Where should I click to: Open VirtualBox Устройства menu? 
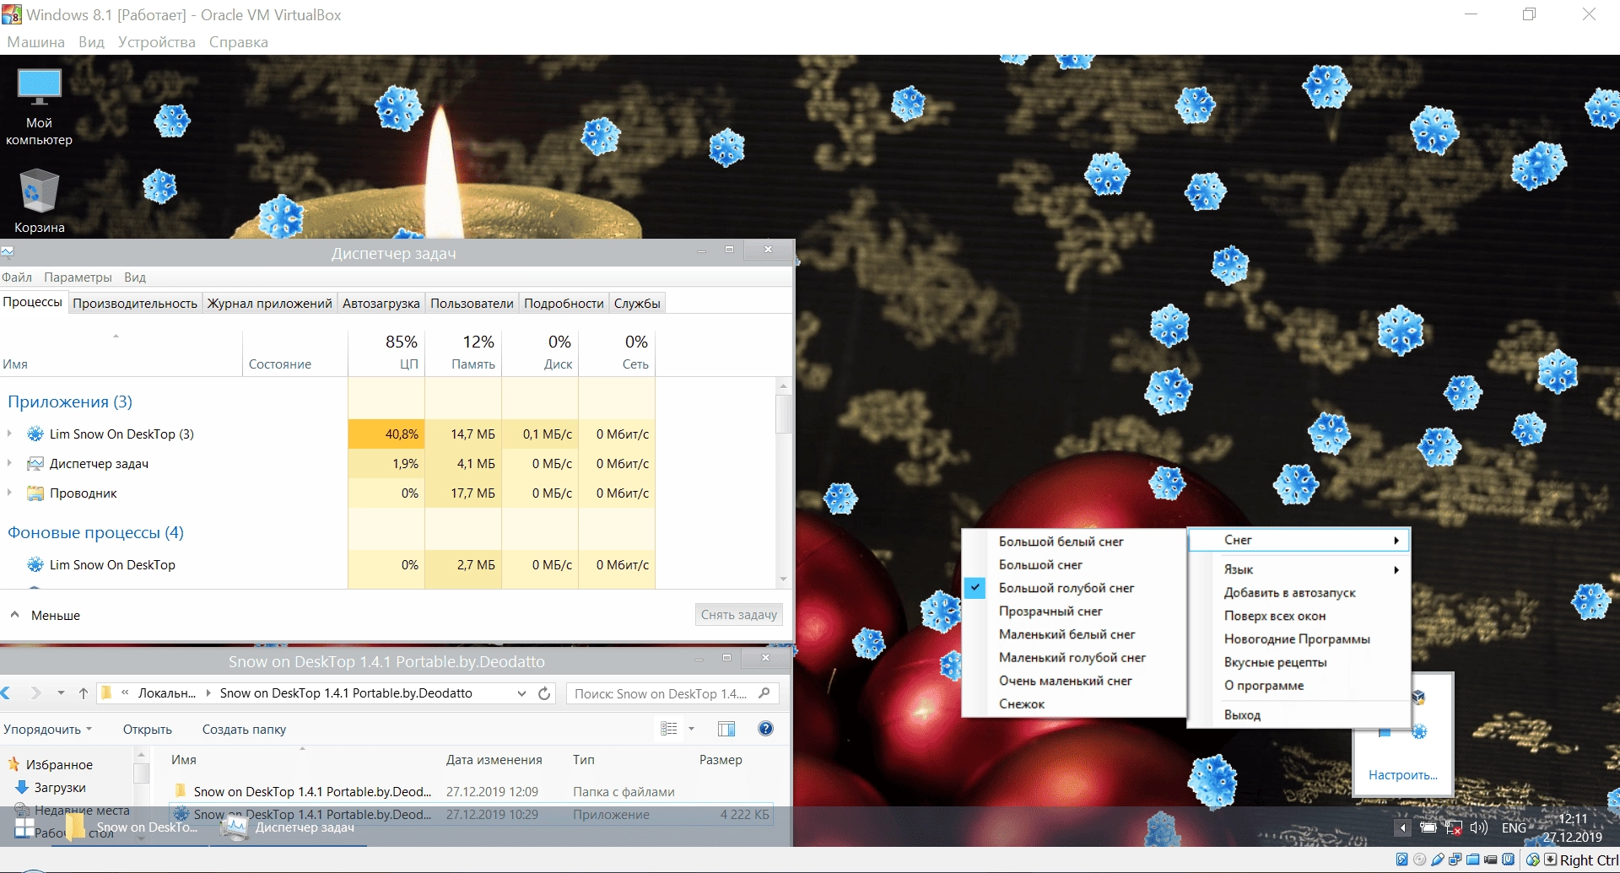click(x=156, y=42)
